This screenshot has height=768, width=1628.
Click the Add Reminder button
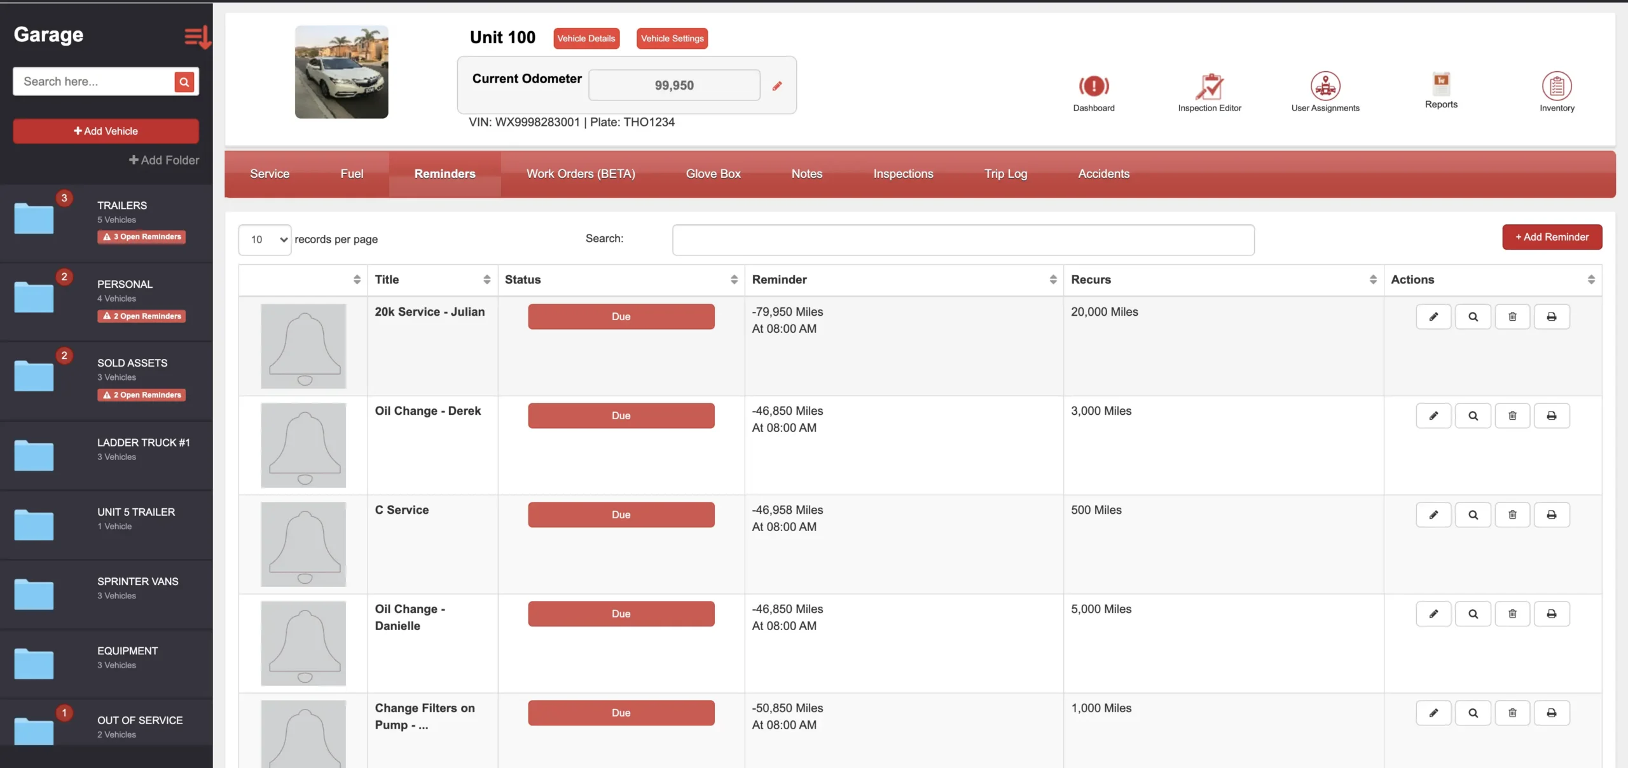pos(1551,237)
